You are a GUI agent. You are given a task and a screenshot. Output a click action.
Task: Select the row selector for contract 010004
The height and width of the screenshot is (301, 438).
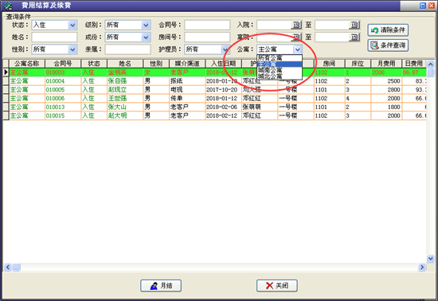pyautogui.click(x=6, y=81)
